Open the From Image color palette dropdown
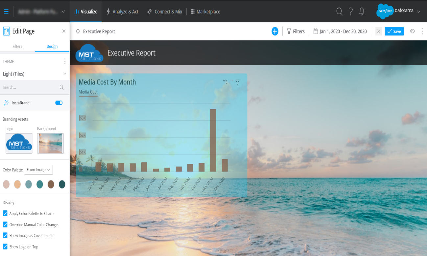 pos(38,170)
